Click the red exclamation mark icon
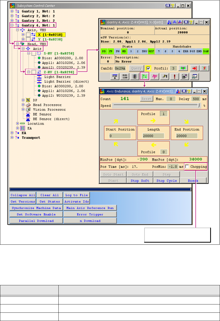The image size is (220, 321). point(175,77)
